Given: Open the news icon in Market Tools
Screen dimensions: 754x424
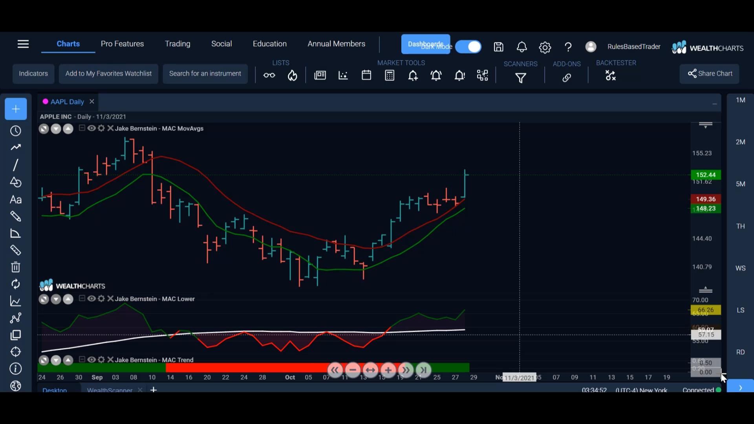Looking at the screenshot, I should [x=320, y=75].
